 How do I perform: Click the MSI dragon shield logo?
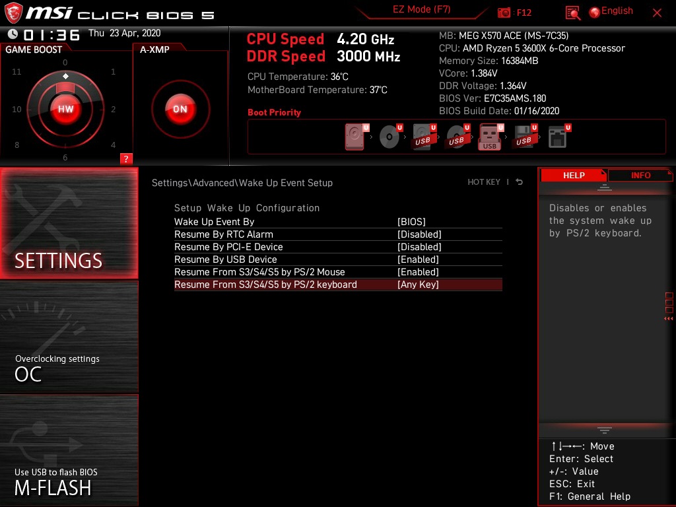click(13, 13)
